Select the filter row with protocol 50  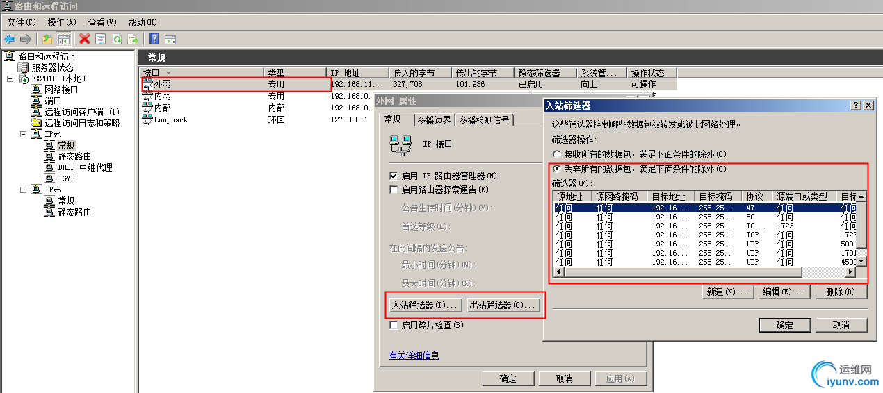tap(705, 217)
